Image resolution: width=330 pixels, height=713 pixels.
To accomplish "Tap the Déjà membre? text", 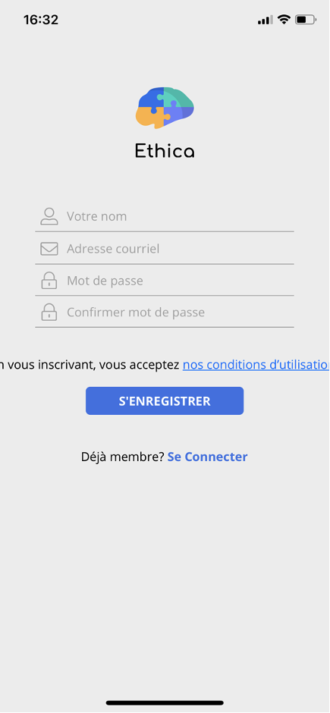I will [122, 457].
